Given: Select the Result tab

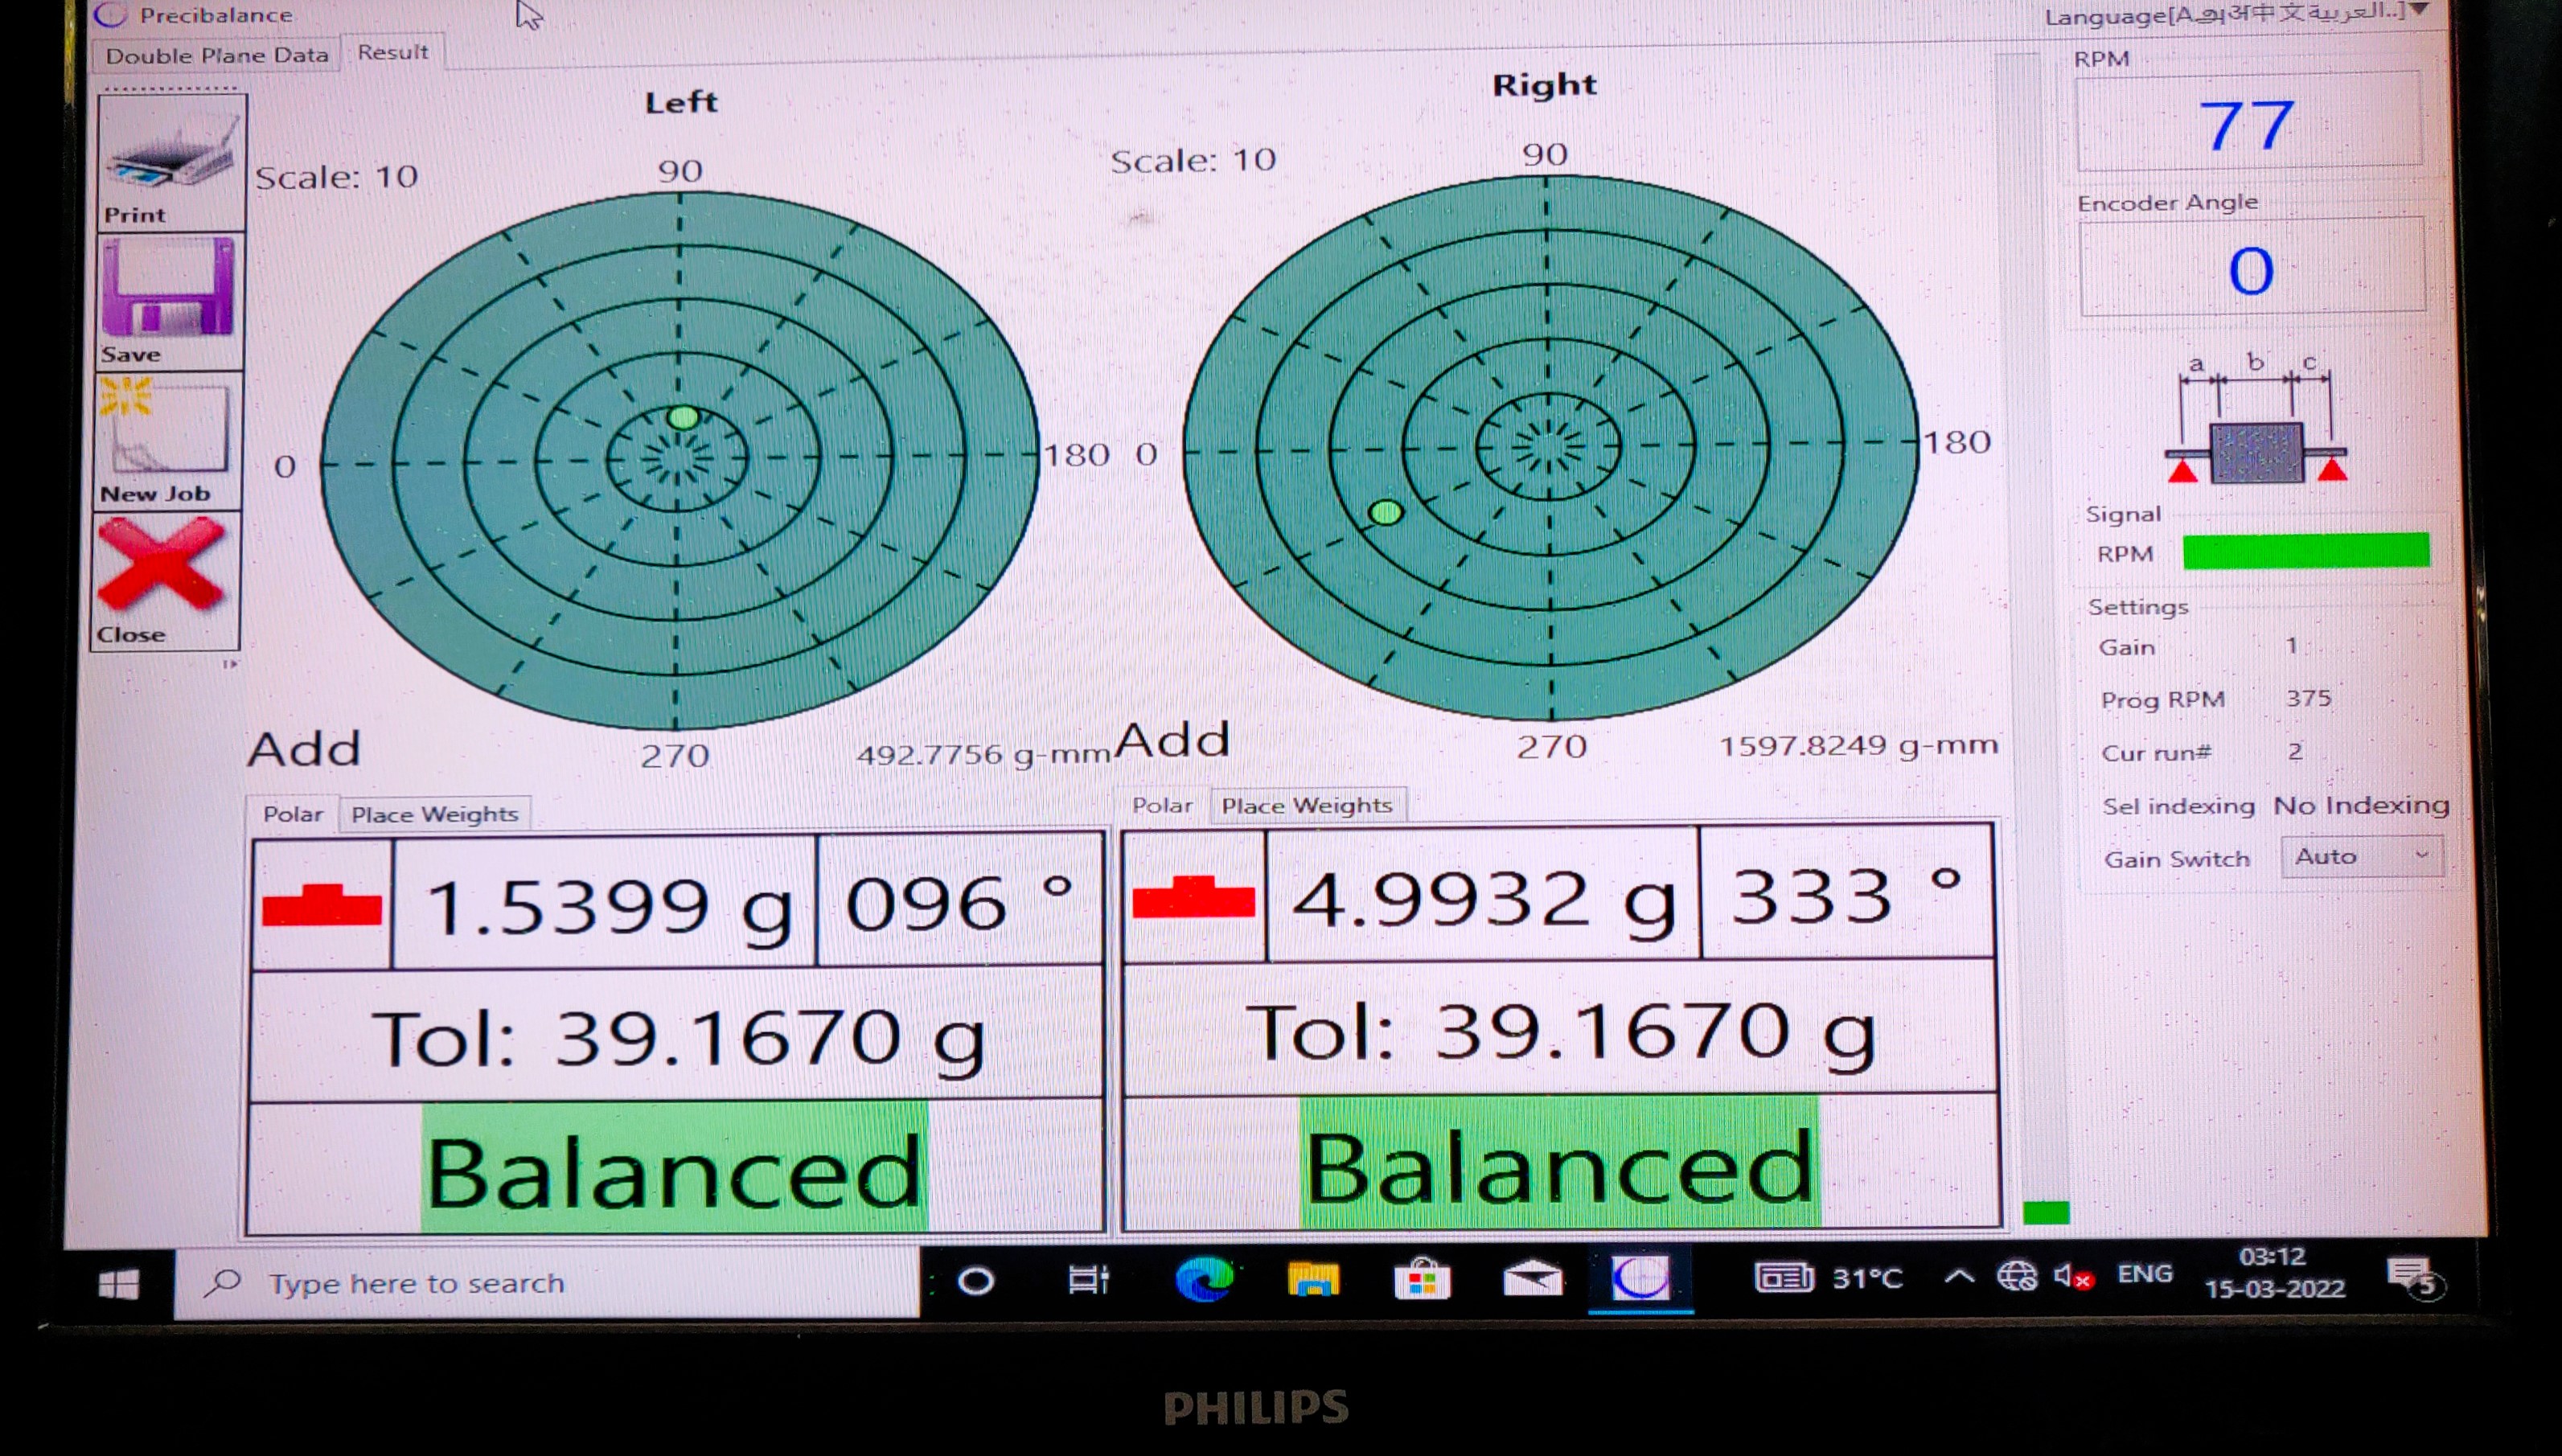Looking at the screenshot, I should point(393,53).
